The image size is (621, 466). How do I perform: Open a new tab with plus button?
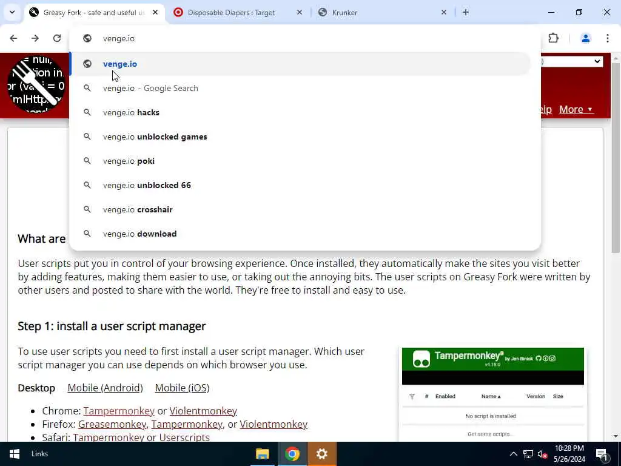pyautogui.click(x=466, y=12)
